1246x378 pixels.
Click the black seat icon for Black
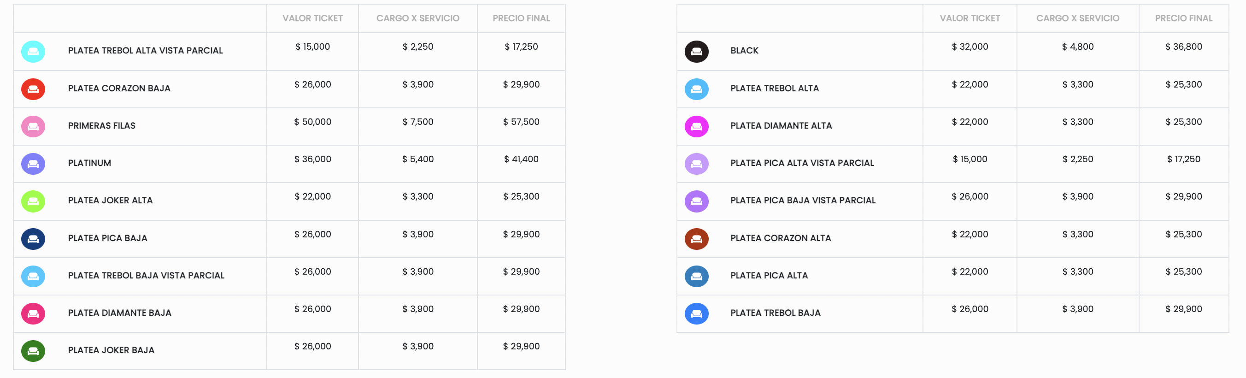[x=697, y=52]
